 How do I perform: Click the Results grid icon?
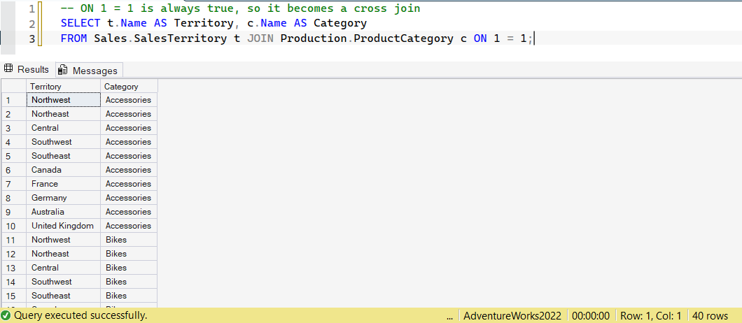pos(8,69)
